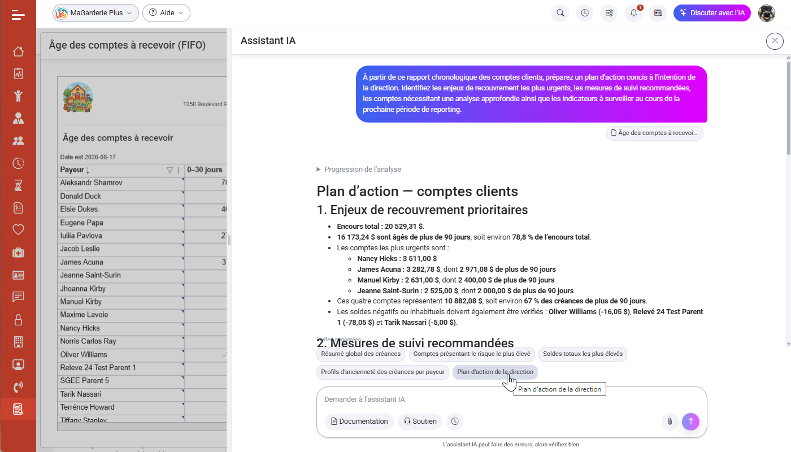
Task: Open the ID card icon in sidebar
Action: (x=18, y=275)
